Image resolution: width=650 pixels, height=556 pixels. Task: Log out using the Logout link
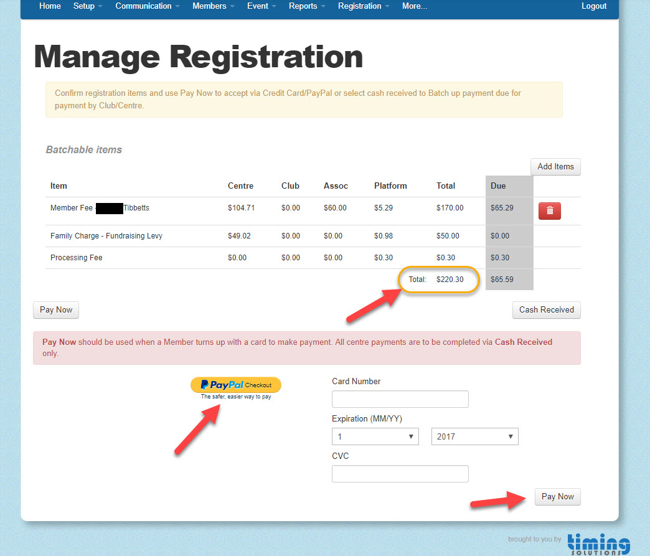[593, 6]
